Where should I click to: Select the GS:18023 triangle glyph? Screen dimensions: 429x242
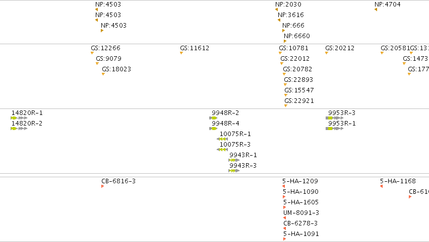click(103, 74)
